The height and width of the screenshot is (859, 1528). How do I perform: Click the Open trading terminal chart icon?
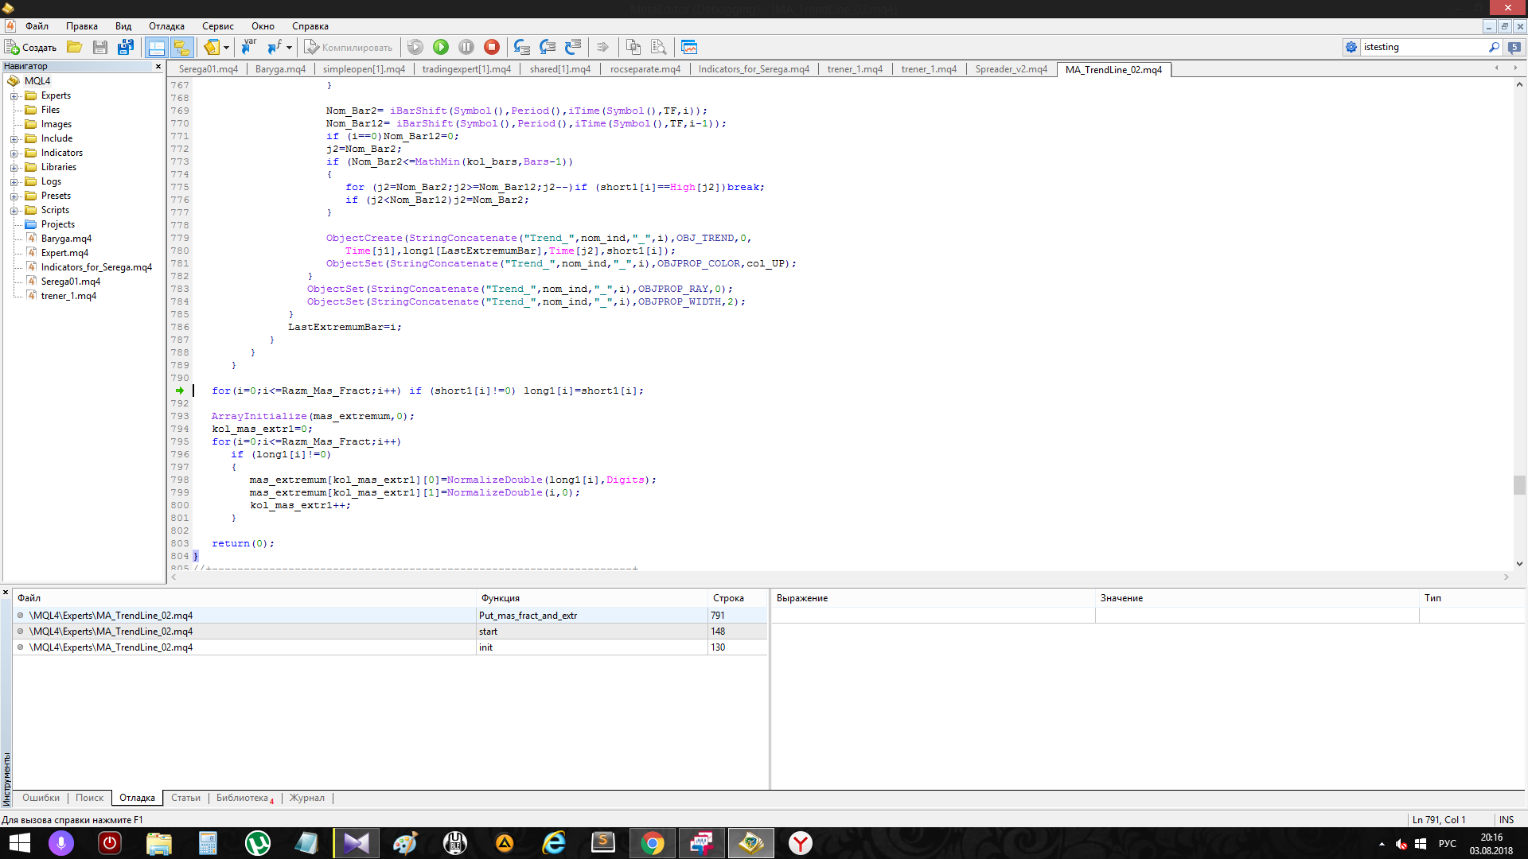[689, 47]
